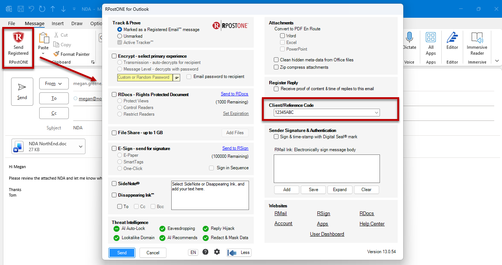Image resolution: width=502 pixels, height=265 pixels.
Task: Enable Encrypt - select primary experience checkbox
Action: (x=114, y=56)
